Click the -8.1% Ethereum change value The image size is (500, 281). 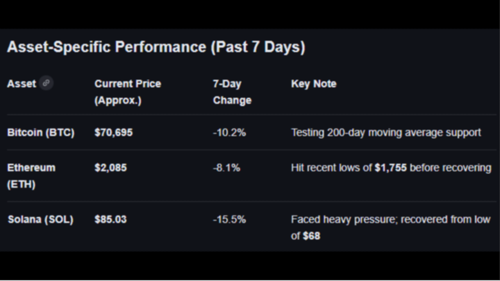pyautogui.click(x=227, y=168)
